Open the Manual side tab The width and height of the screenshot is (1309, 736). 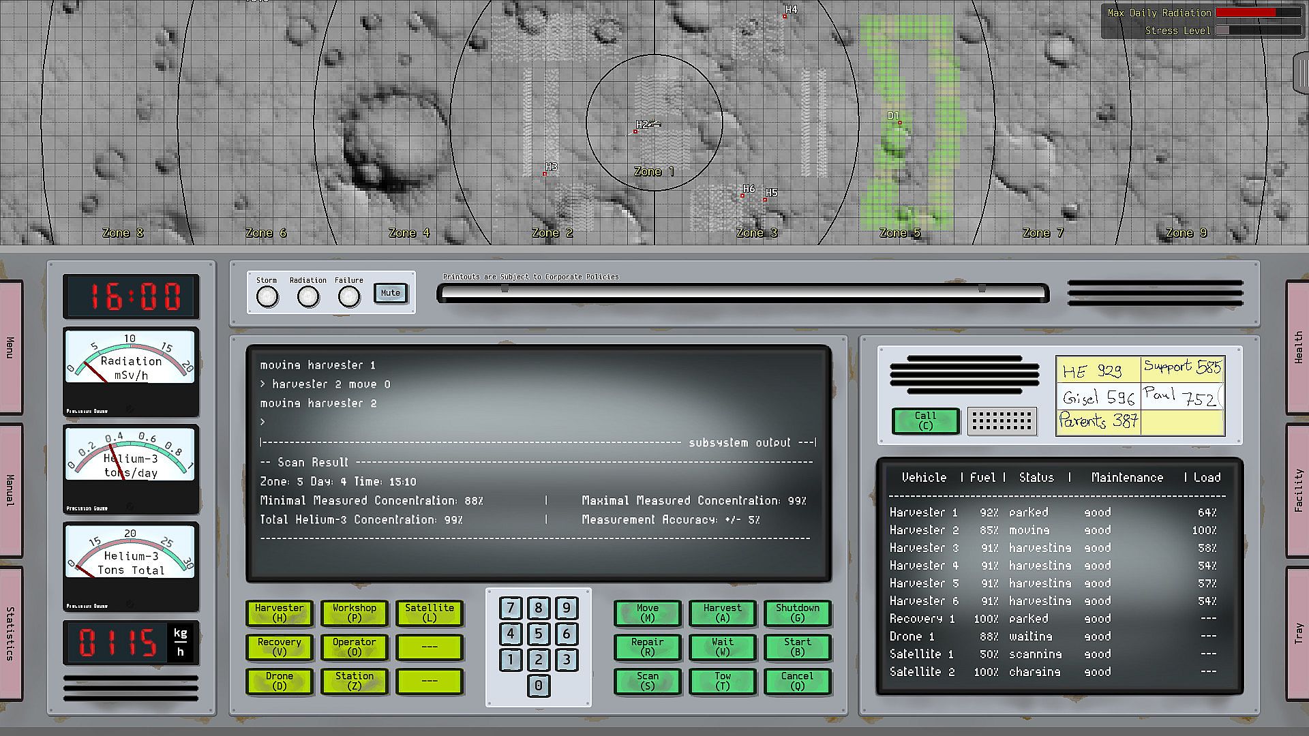(x=10, y=490)
